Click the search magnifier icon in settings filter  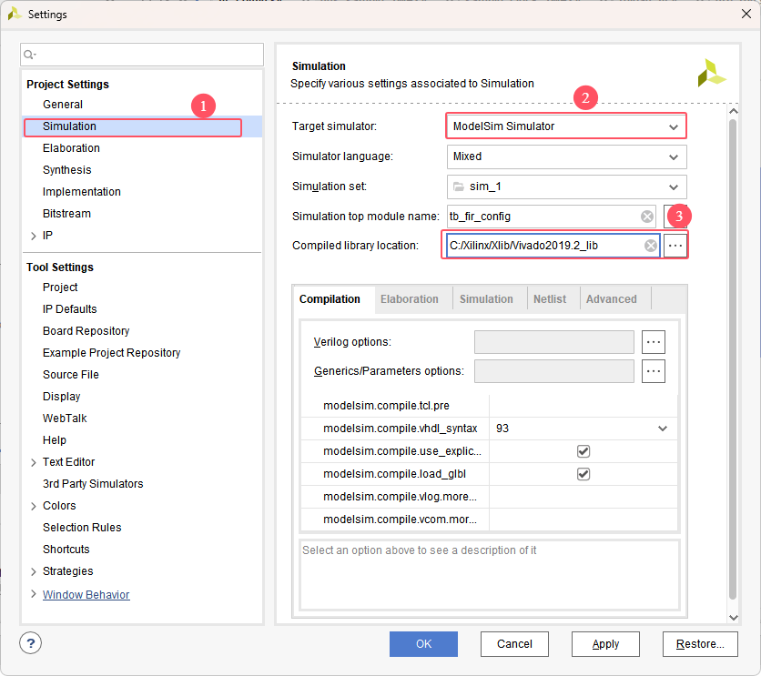click(29, 55)
